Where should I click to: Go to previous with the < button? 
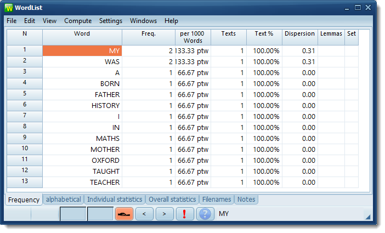click(x=144, y=214)
